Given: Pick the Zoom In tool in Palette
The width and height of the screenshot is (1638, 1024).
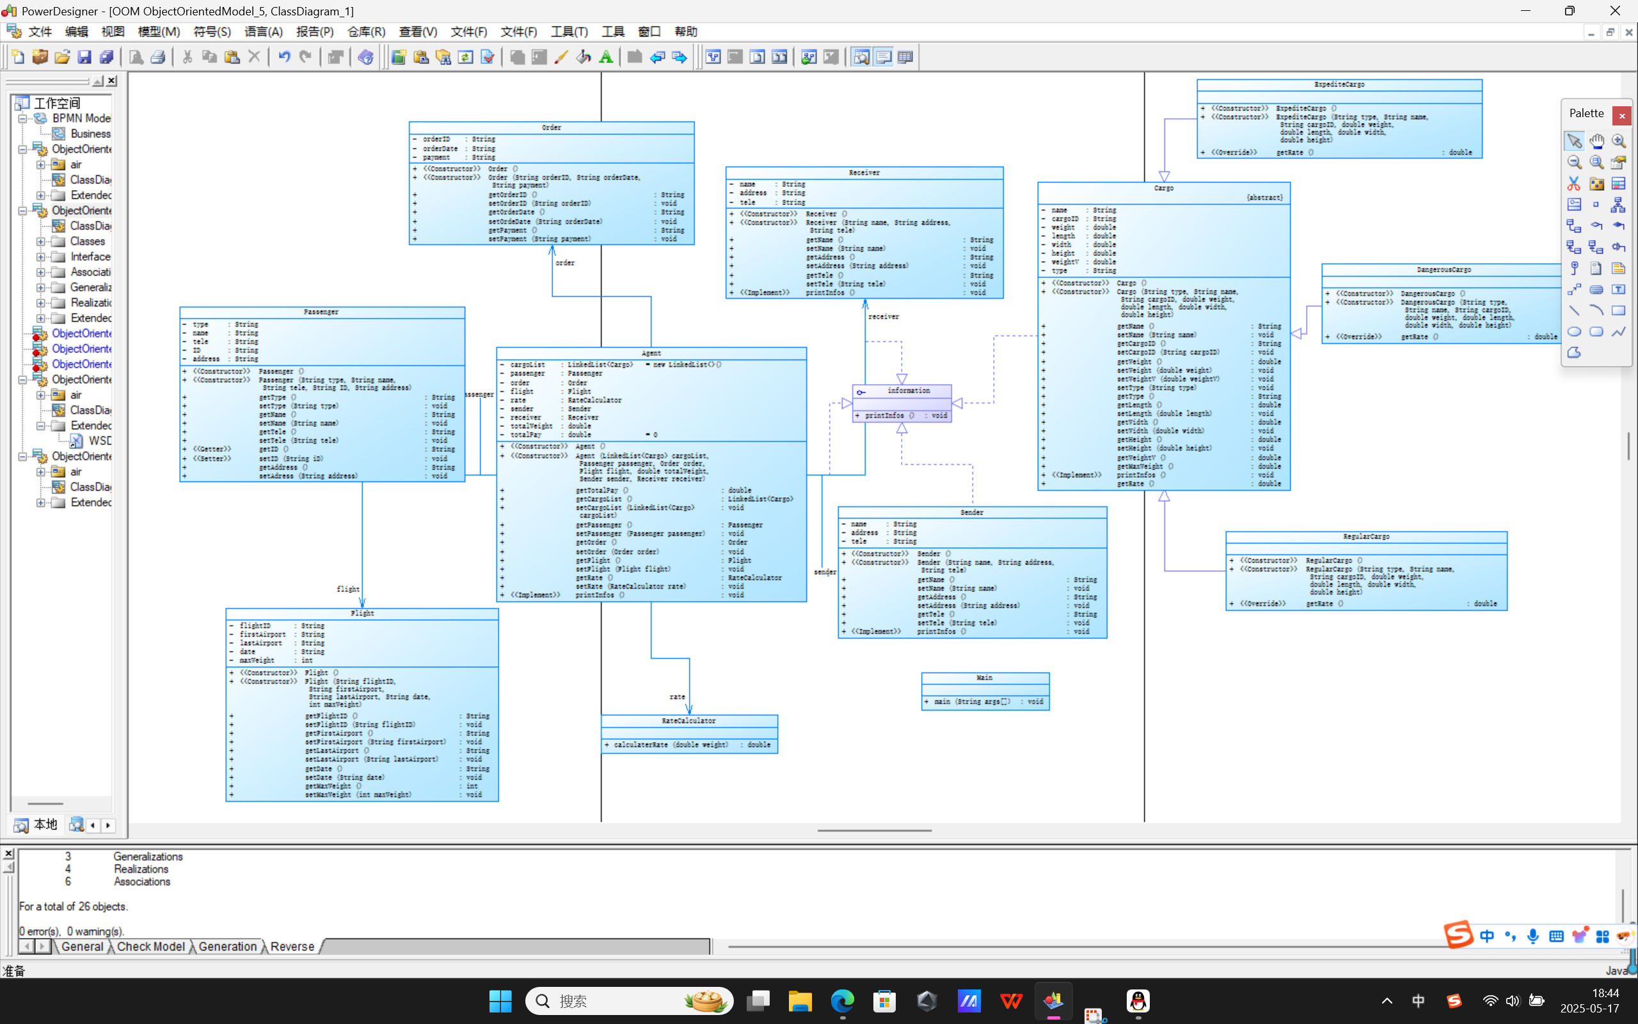Looking at the screenshot, I should point(1618,141).
